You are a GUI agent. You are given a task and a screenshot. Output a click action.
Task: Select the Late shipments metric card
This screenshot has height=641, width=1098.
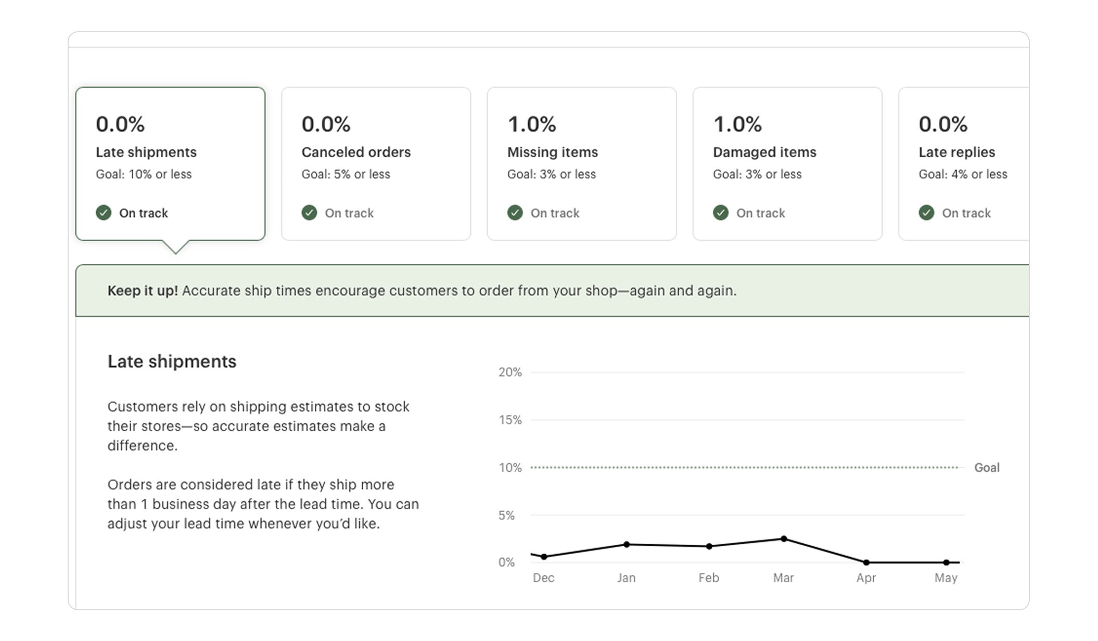point(170,163)
